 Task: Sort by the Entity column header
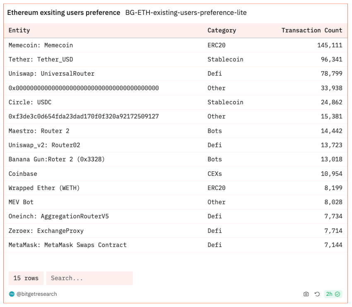click(19, 30)
